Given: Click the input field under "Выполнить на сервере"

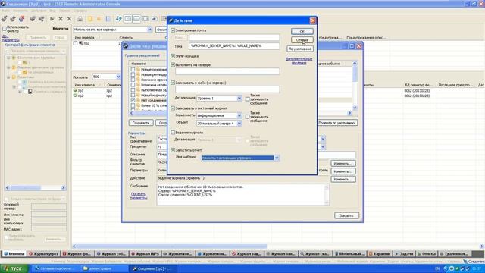Looking at the screenshot, I should tap(227, 71).
